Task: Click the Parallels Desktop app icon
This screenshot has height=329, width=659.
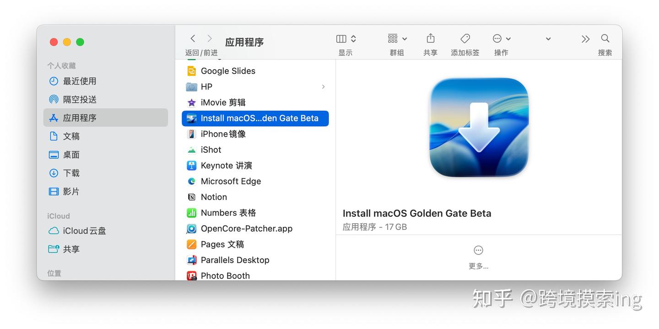Action: tap(191, 260)
